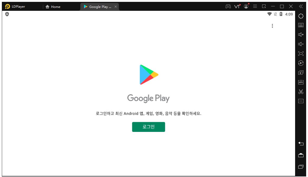Image resolution: width=308 pixels, height=177 pixels.
Task: Click the Android back arrow icon
Action: [301, 143]
